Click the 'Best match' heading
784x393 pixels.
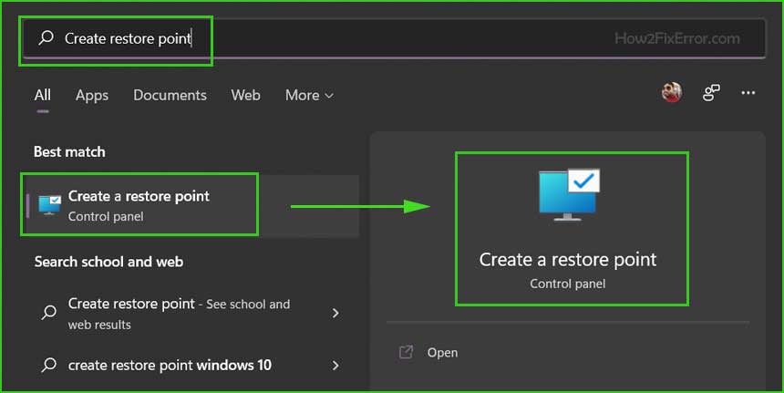(x=69, y=152)
